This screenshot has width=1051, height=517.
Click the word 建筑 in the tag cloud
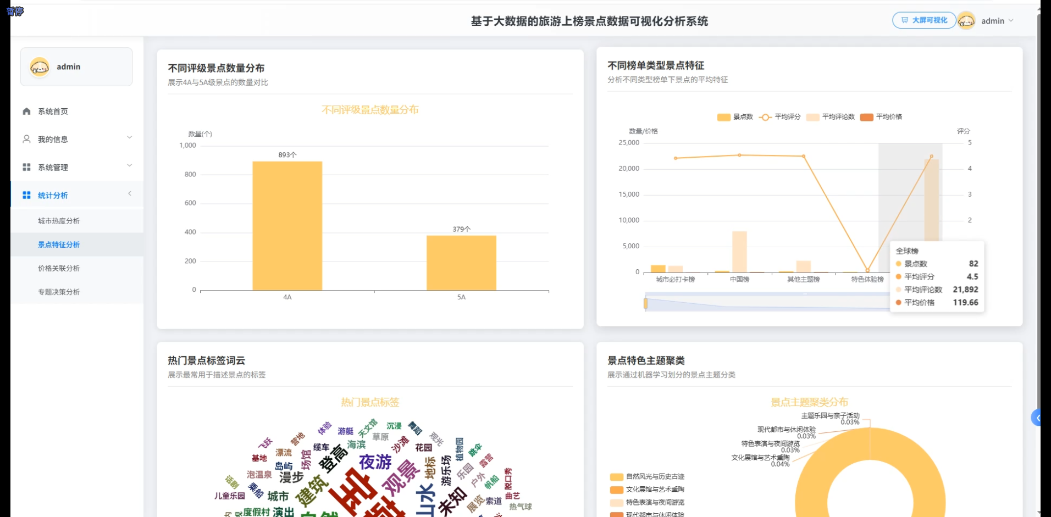[312, 491]
